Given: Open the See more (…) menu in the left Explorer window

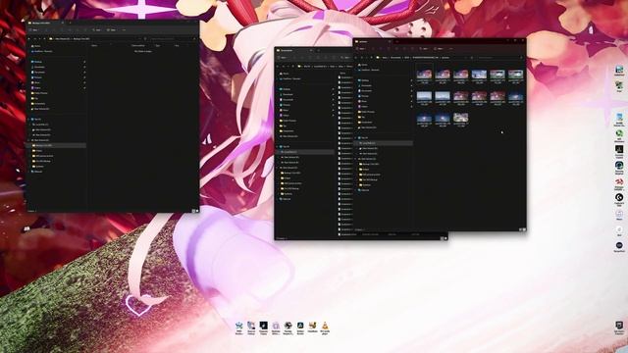Looking at the screenshot, I should click(124, 30).
